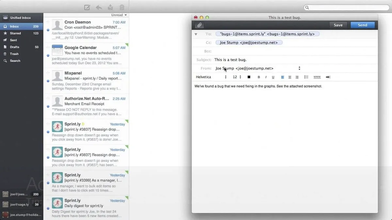
Task: Click the reply arrow icon in toolbar
Action: (99, 7)
